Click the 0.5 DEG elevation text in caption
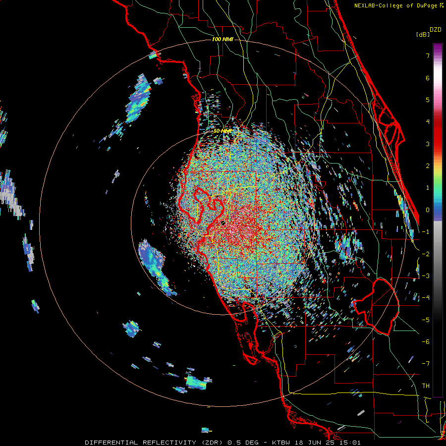The width and height of the screenshot is (446, 446). point(243,443)
